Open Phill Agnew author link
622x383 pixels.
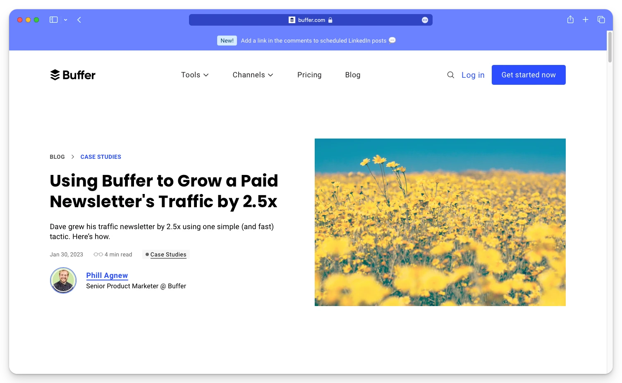(107, 275)
